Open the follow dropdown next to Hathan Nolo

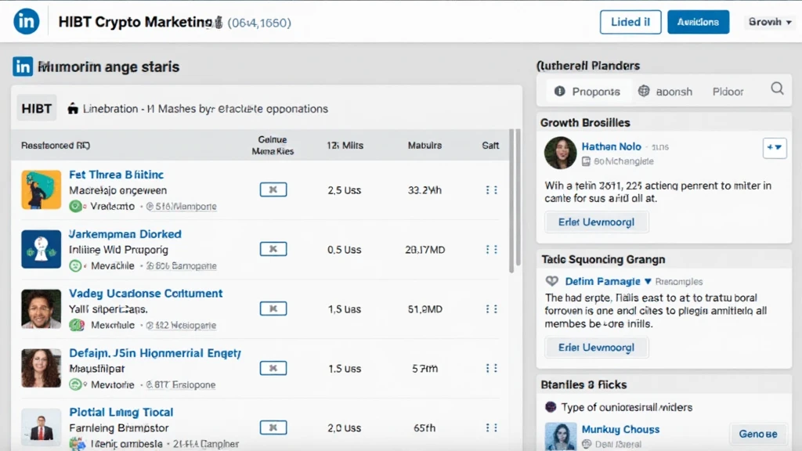(774, 147)
